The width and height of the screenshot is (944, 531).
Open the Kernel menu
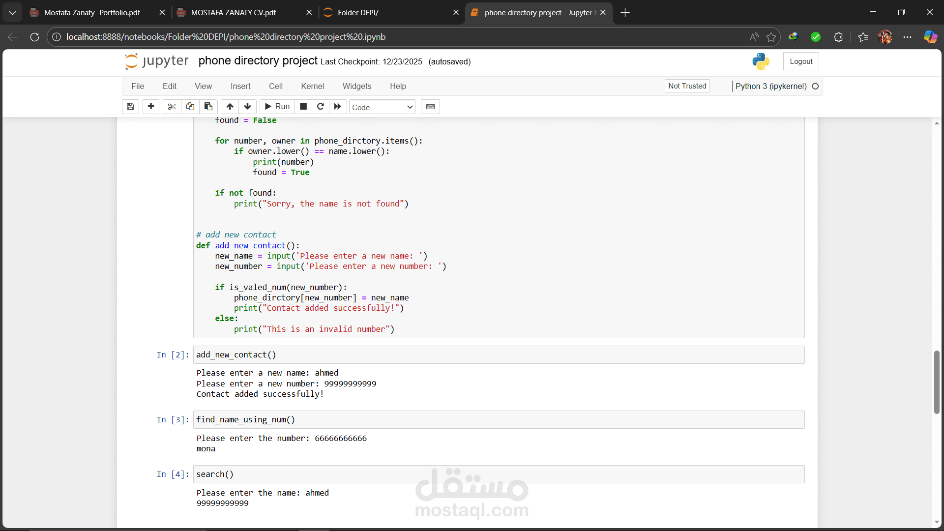pyautogui.click(x=312, y=86)
